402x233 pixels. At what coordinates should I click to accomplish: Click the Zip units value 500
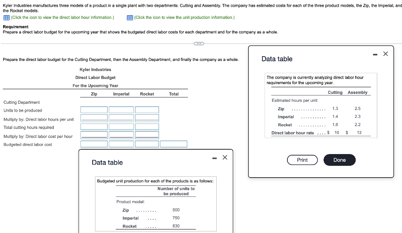[176, 210]
